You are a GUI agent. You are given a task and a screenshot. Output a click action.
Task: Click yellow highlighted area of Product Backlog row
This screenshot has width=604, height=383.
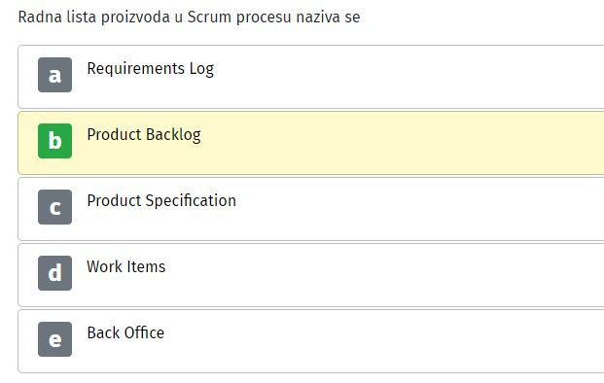[385, 143]
